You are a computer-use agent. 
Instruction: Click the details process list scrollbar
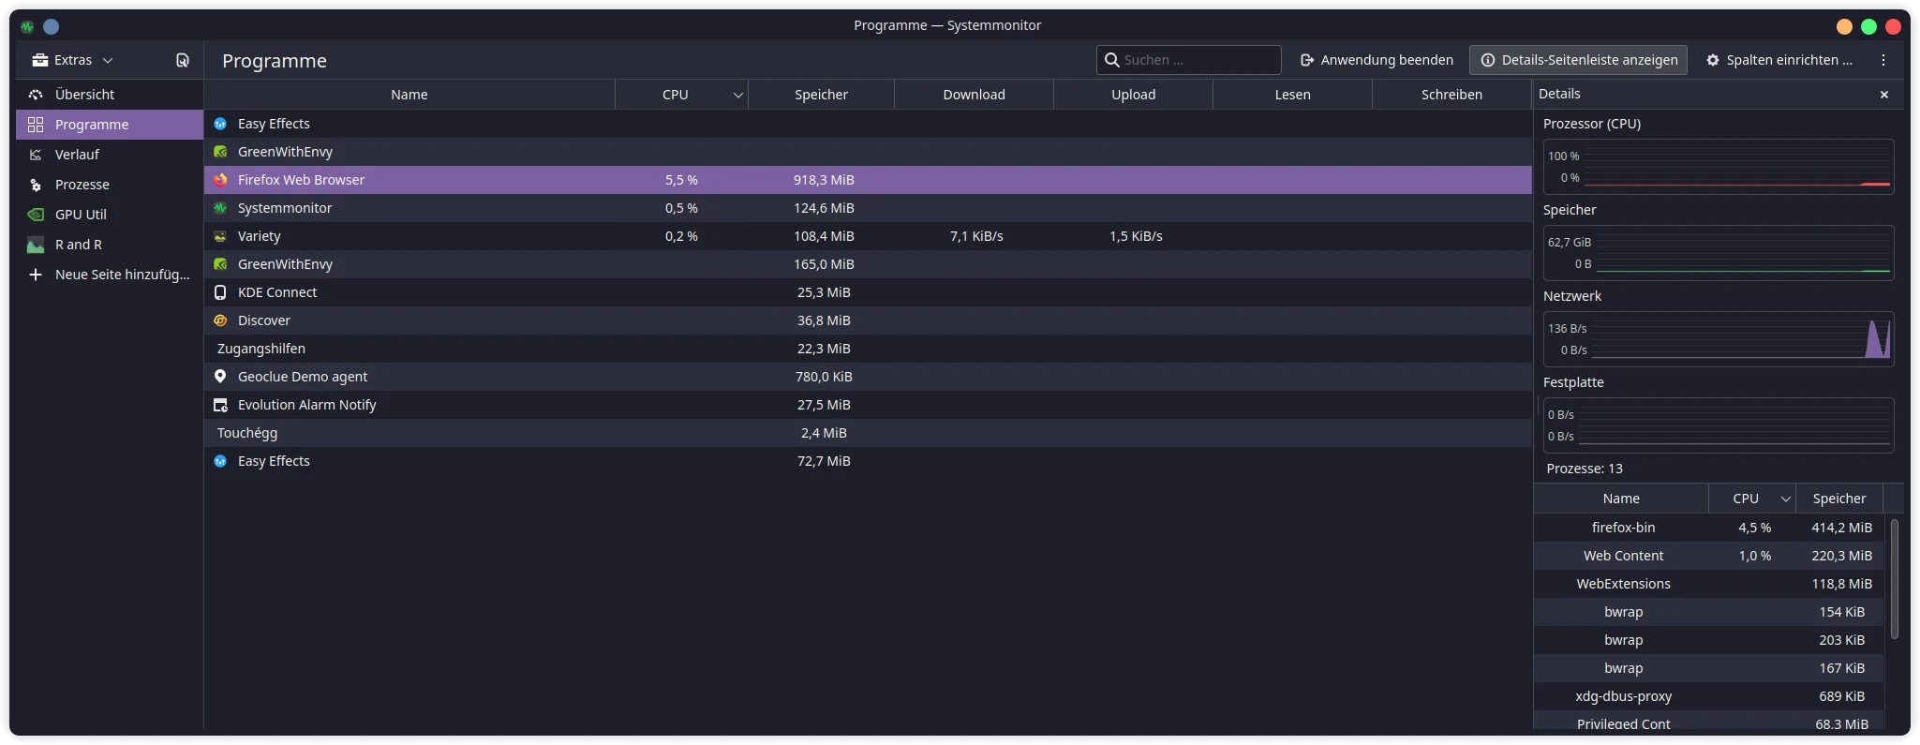[x=1894, y=579]
